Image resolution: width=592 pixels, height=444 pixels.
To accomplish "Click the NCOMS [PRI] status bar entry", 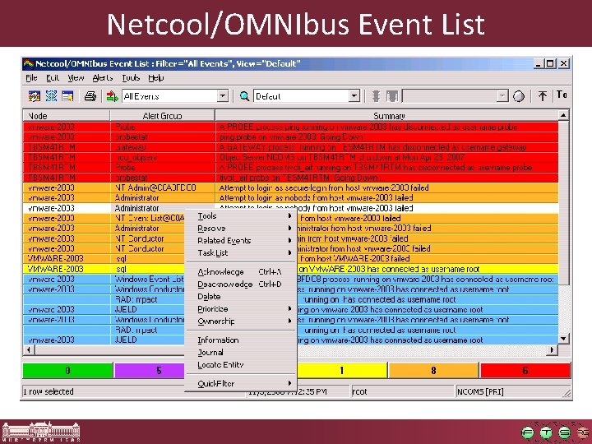I will [480, 392].
